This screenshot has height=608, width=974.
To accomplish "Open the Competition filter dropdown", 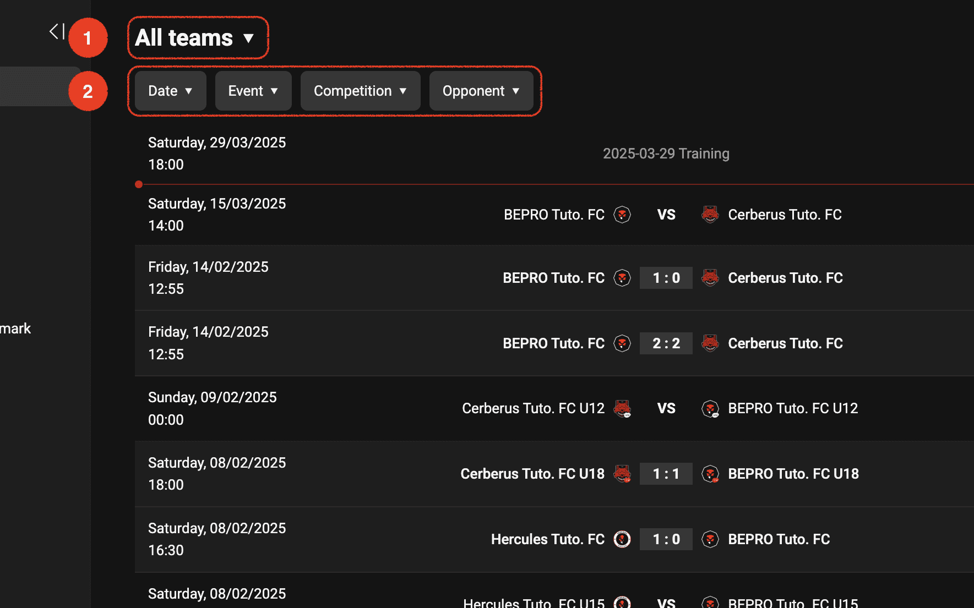I will point(361,91).
